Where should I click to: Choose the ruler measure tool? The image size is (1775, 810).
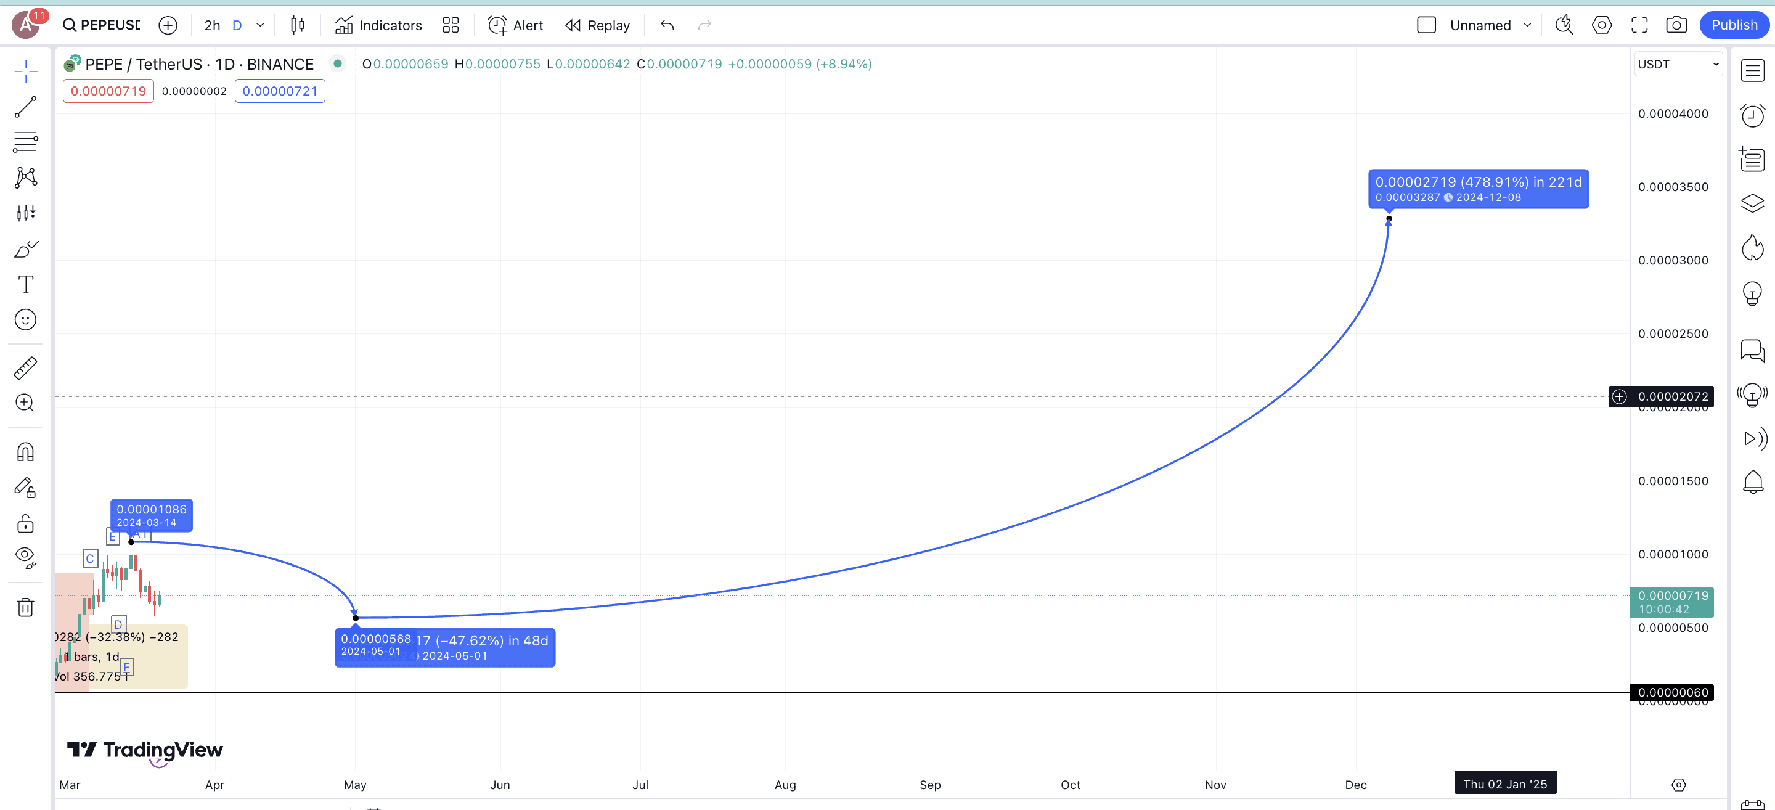click(x=25, y=368)
